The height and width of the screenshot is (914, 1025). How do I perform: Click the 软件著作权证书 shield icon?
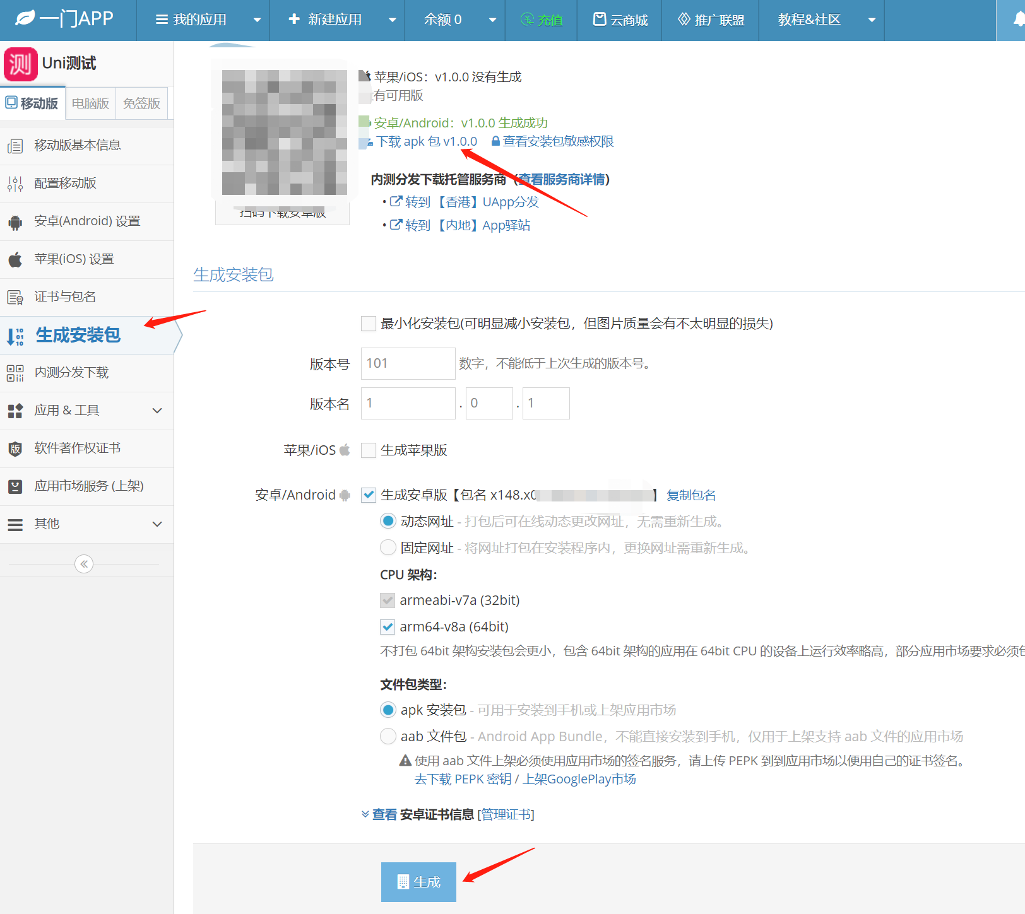tap(15, 449)
